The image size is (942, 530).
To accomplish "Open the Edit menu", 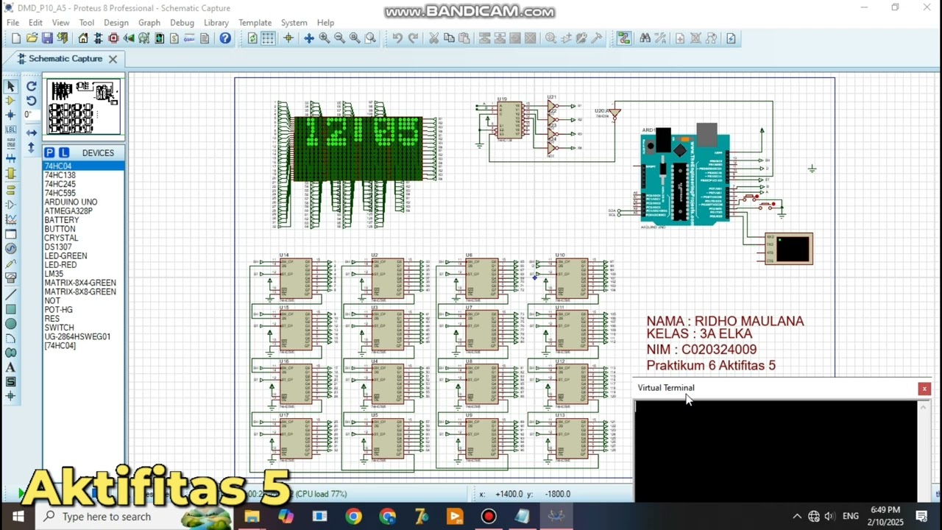I will [35, 23].
